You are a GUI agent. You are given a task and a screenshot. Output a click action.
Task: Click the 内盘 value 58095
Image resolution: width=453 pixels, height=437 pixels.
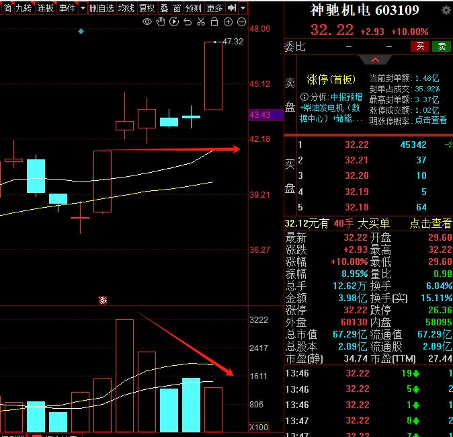pos(439,322)
